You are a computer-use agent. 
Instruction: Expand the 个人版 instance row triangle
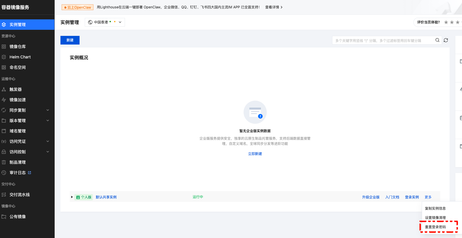click(72, 197)
